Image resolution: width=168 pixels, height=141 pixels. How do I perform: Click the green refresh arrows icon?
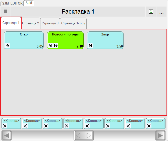(x=151, y=12)
